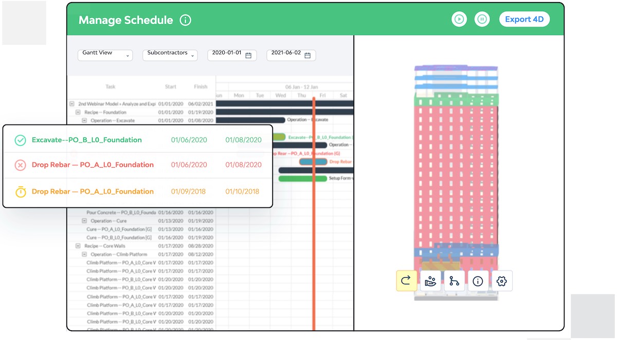
Task: Click the red playhead line on the Gantt chart
Action: [314, 206]
